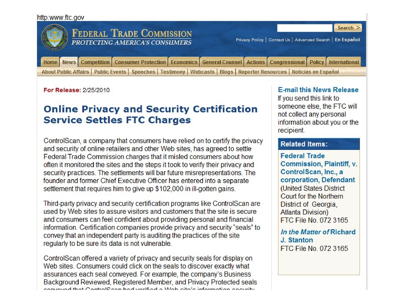Select the News tab

click(69, 62)
